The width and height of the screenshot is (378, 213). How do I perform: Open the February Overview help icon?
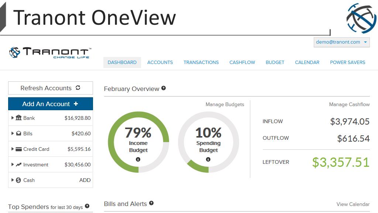click(164, 88)
